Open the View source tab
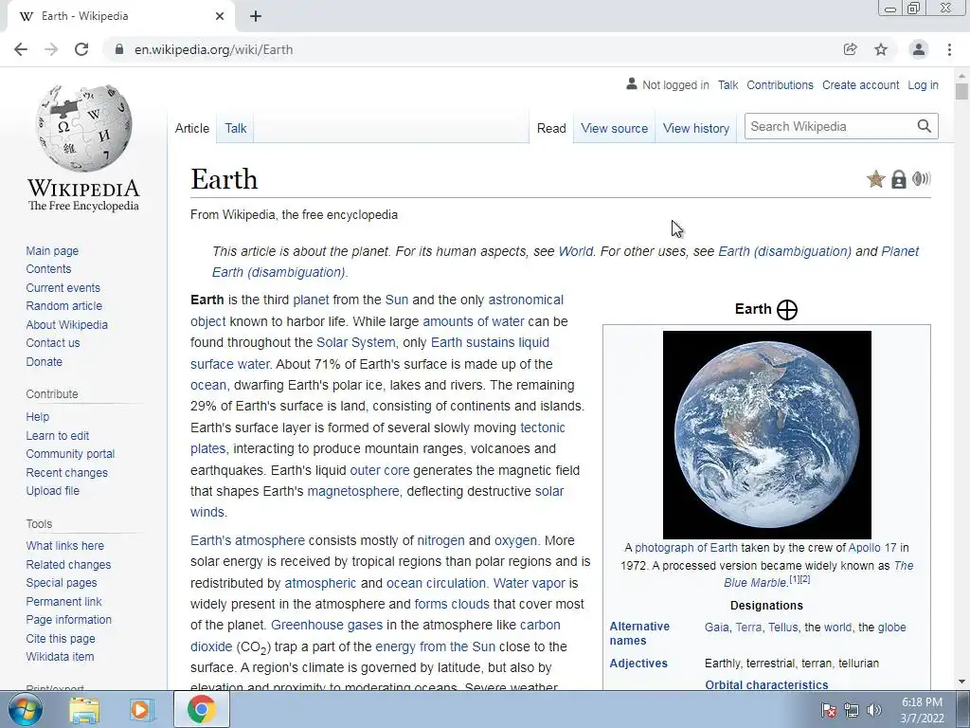Image resolution: width=970 pixels, height=728 pixels. pos(614,128)
